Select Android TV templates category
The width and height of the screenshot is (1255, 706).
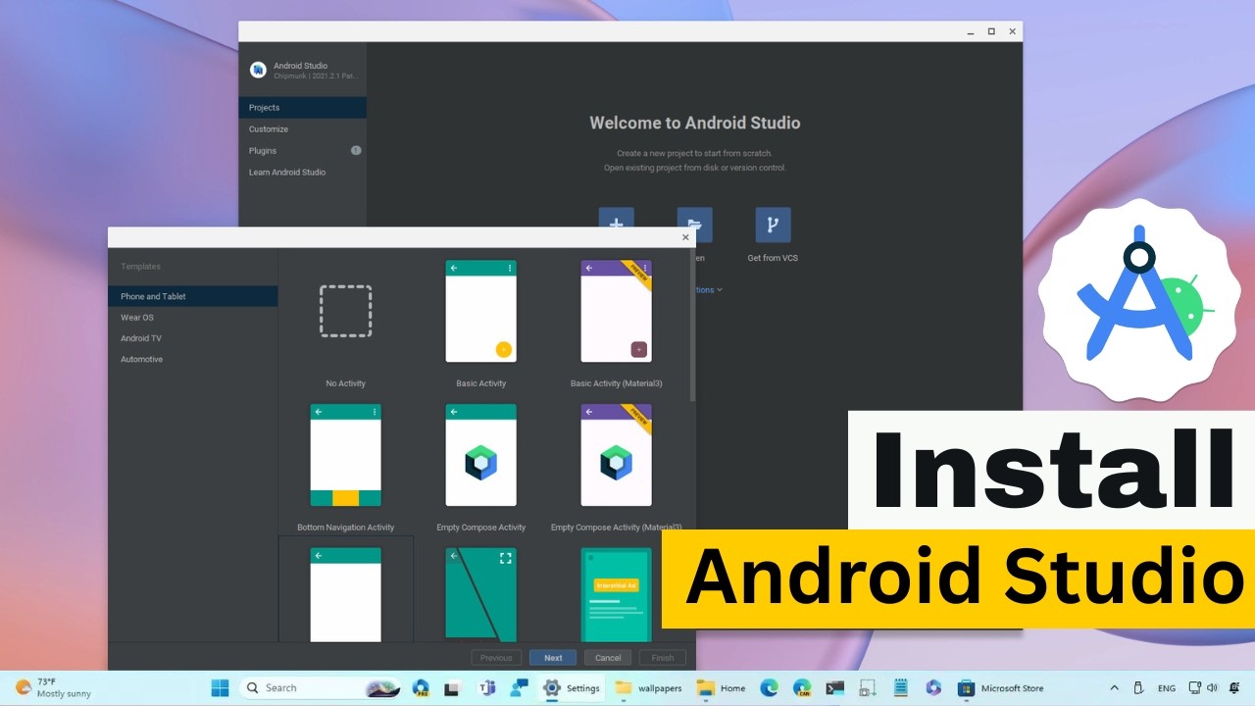193,338
